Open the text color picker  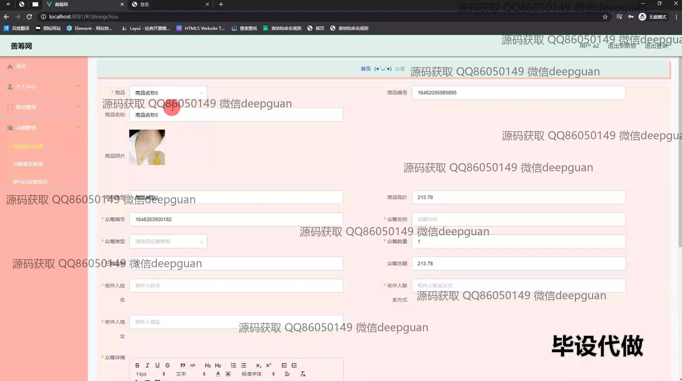[218, 374]
